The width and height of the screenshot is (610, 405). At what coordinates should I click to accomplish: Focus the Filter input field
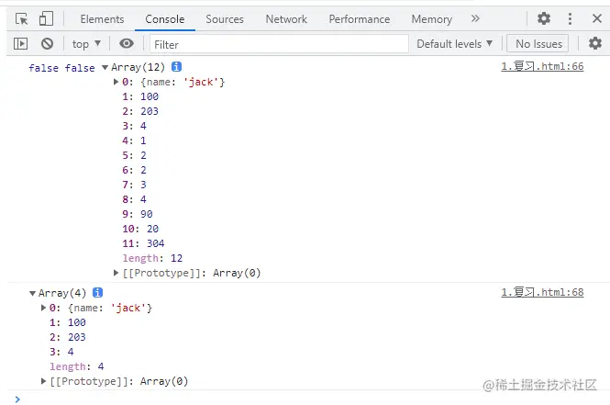(279, 44)
